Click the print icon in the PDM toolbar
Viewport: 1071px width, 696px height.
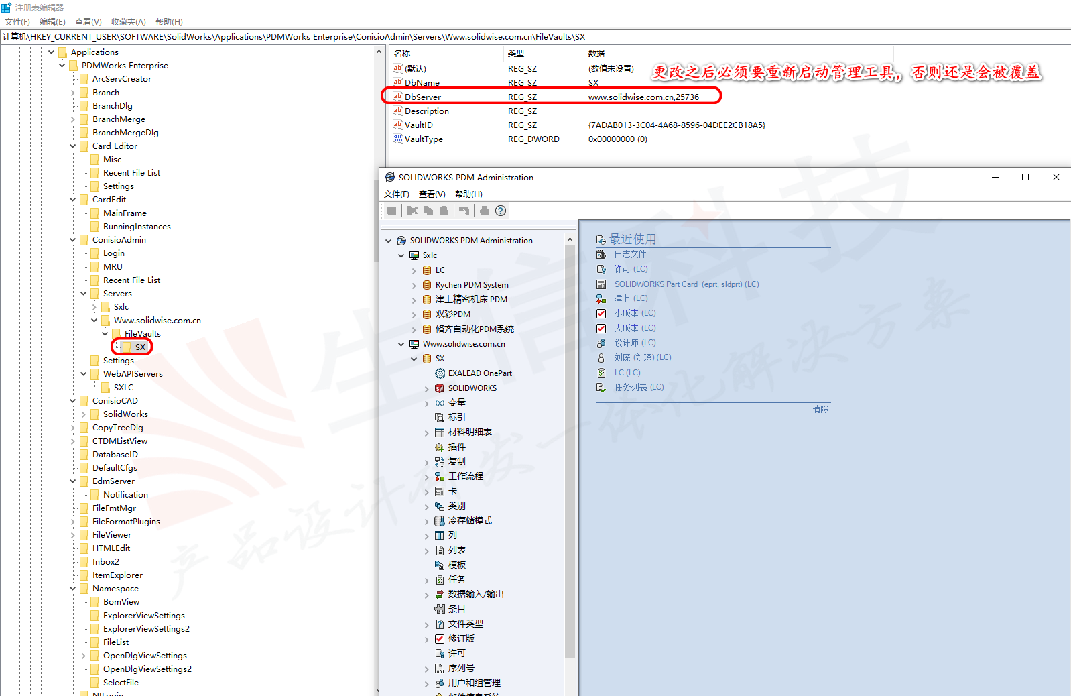click(x=485, y=211)
